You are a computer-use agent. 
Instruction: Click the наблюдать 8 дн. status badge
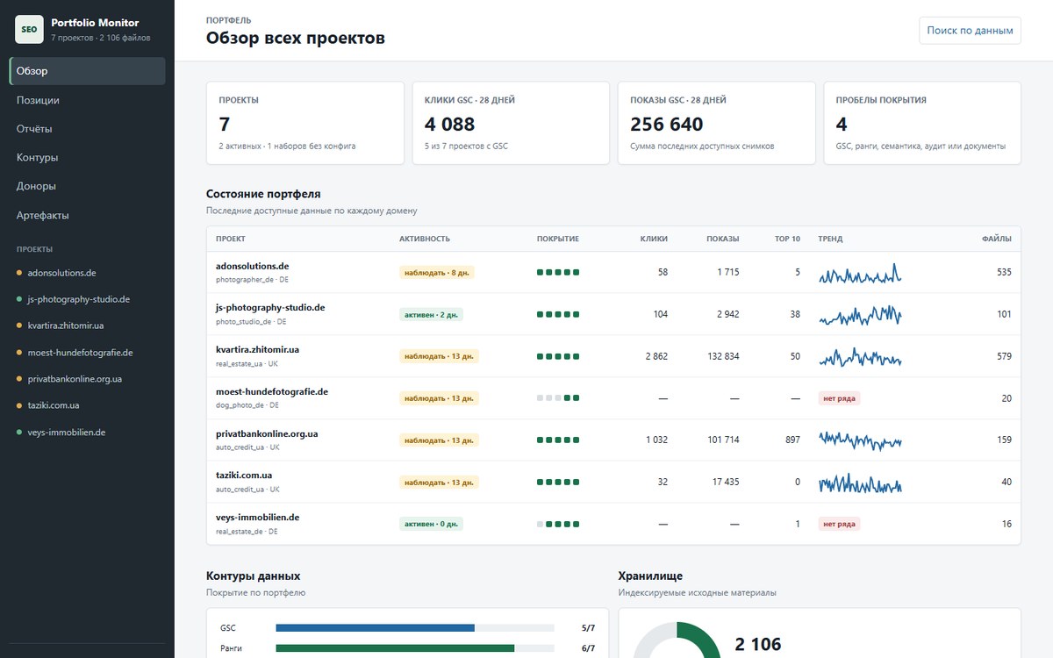coord(437,272)
